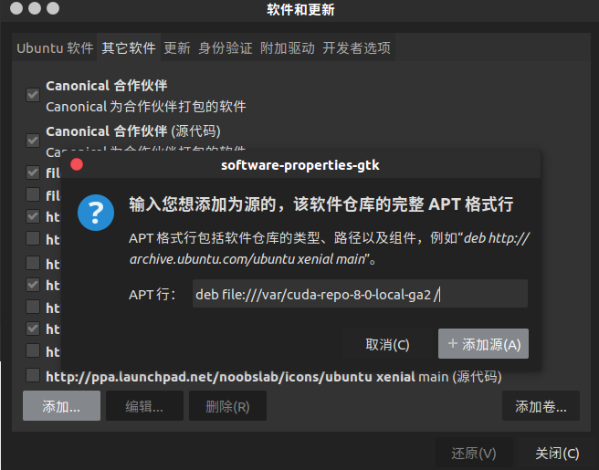Open the 更新 tab
This screenshot has width=599, height=470.
[177, 48]
